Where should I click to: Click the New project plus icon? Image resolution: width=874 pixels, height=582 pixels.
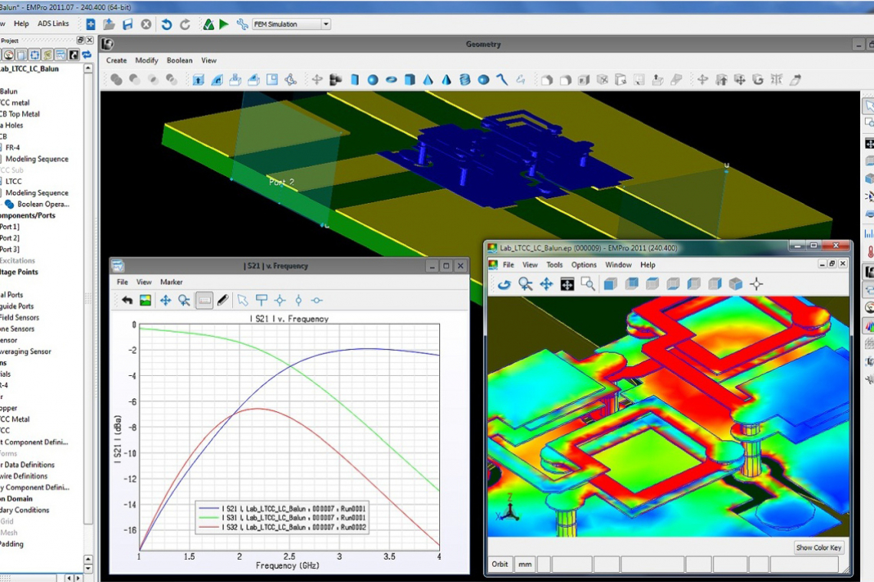tap(90, 25)
